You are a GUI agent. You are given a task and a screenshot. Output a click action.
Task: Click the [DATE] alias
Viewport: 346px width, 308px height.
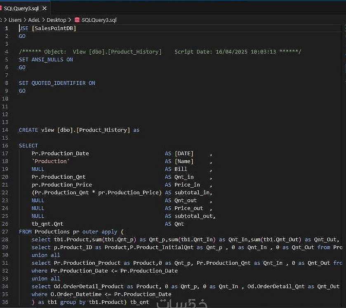pyautogui.click(x=184, y=153)
